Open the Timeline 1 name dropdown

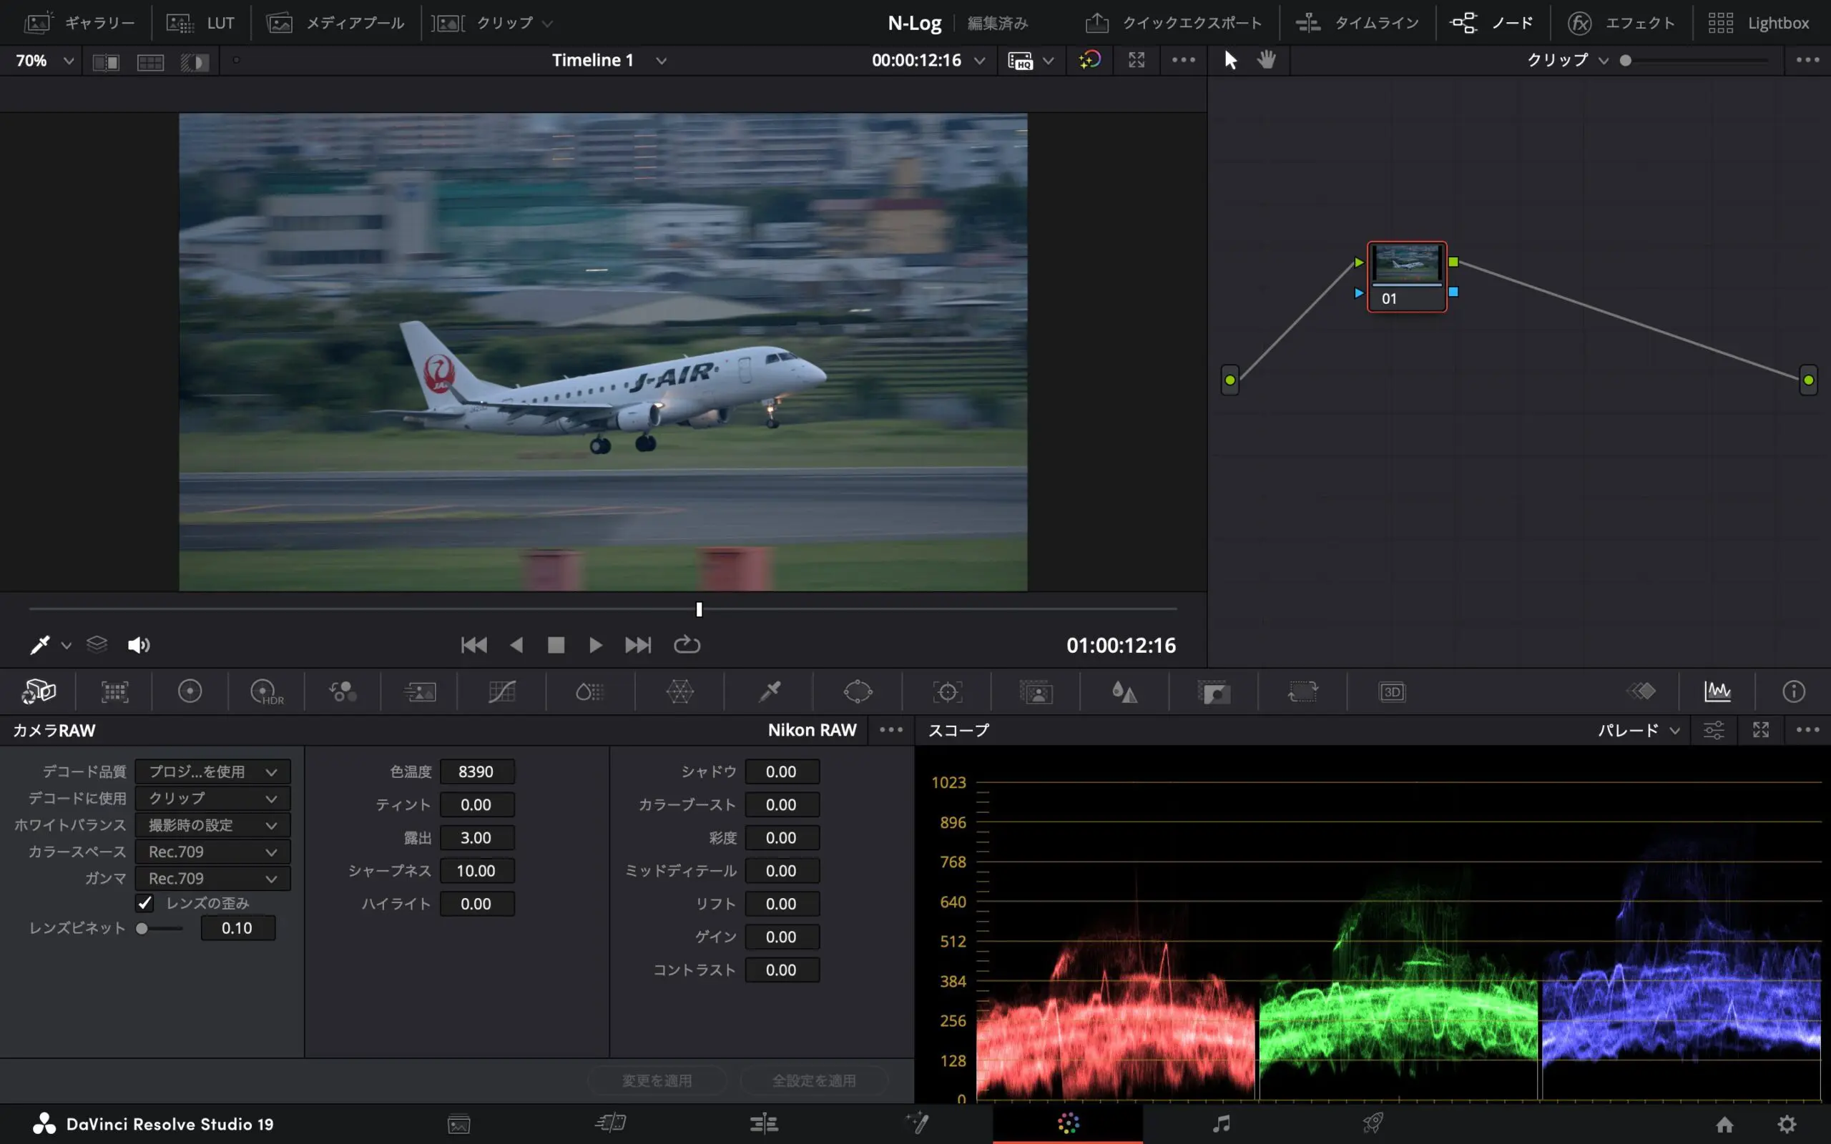[x=609, y=61]
